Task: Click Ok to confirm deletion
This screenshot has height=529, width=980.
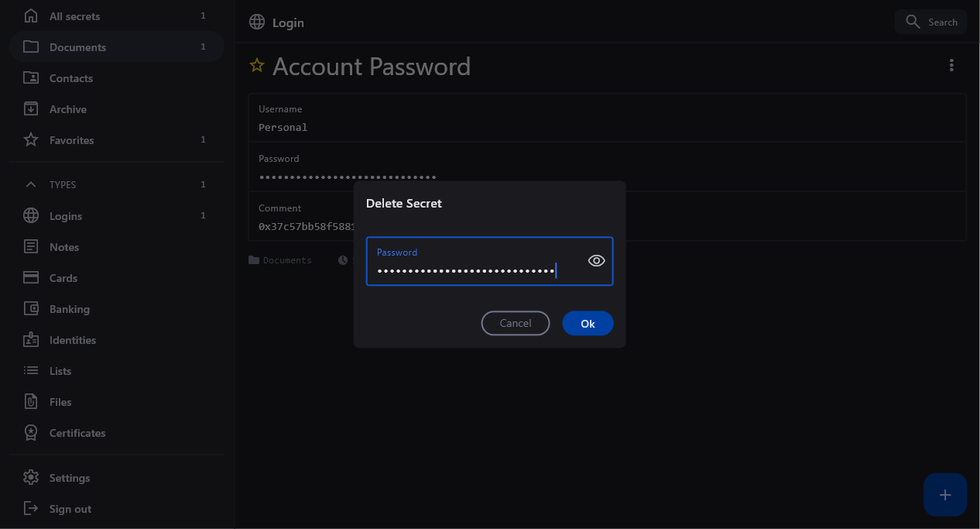Action: pyautogui.click(x=588, y=324)
